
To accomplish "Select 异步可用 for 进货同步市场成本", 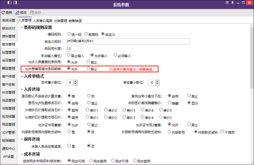I will pyautogui.click(x=113, y=160).
